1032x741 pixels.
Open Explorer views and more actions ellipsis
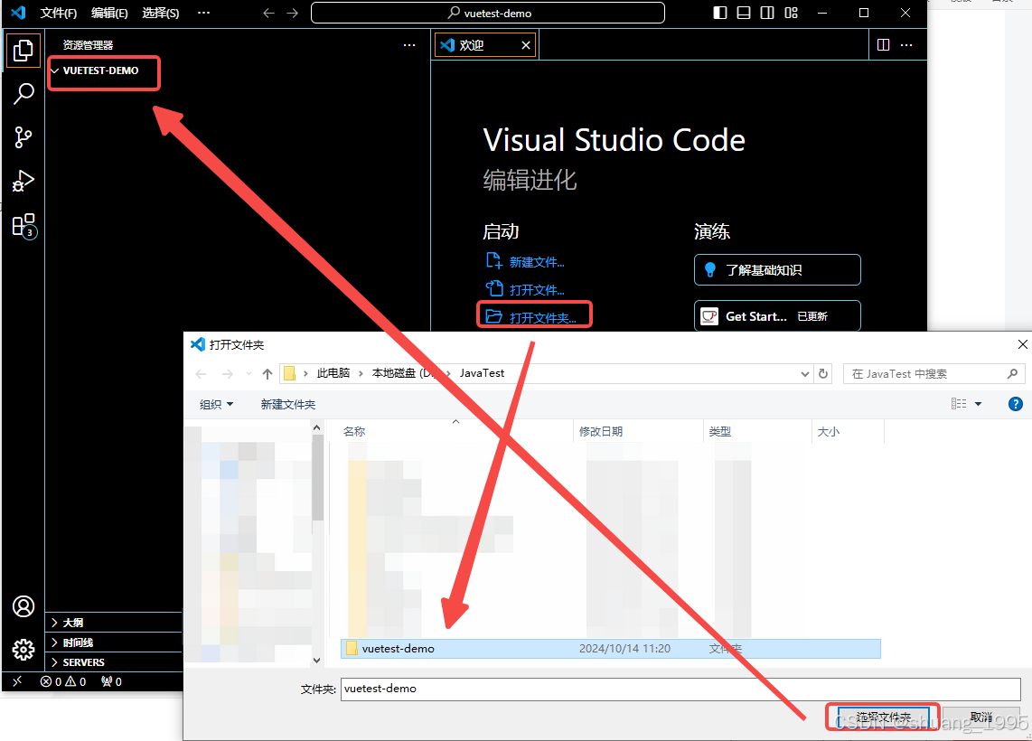tap(409, 45)
